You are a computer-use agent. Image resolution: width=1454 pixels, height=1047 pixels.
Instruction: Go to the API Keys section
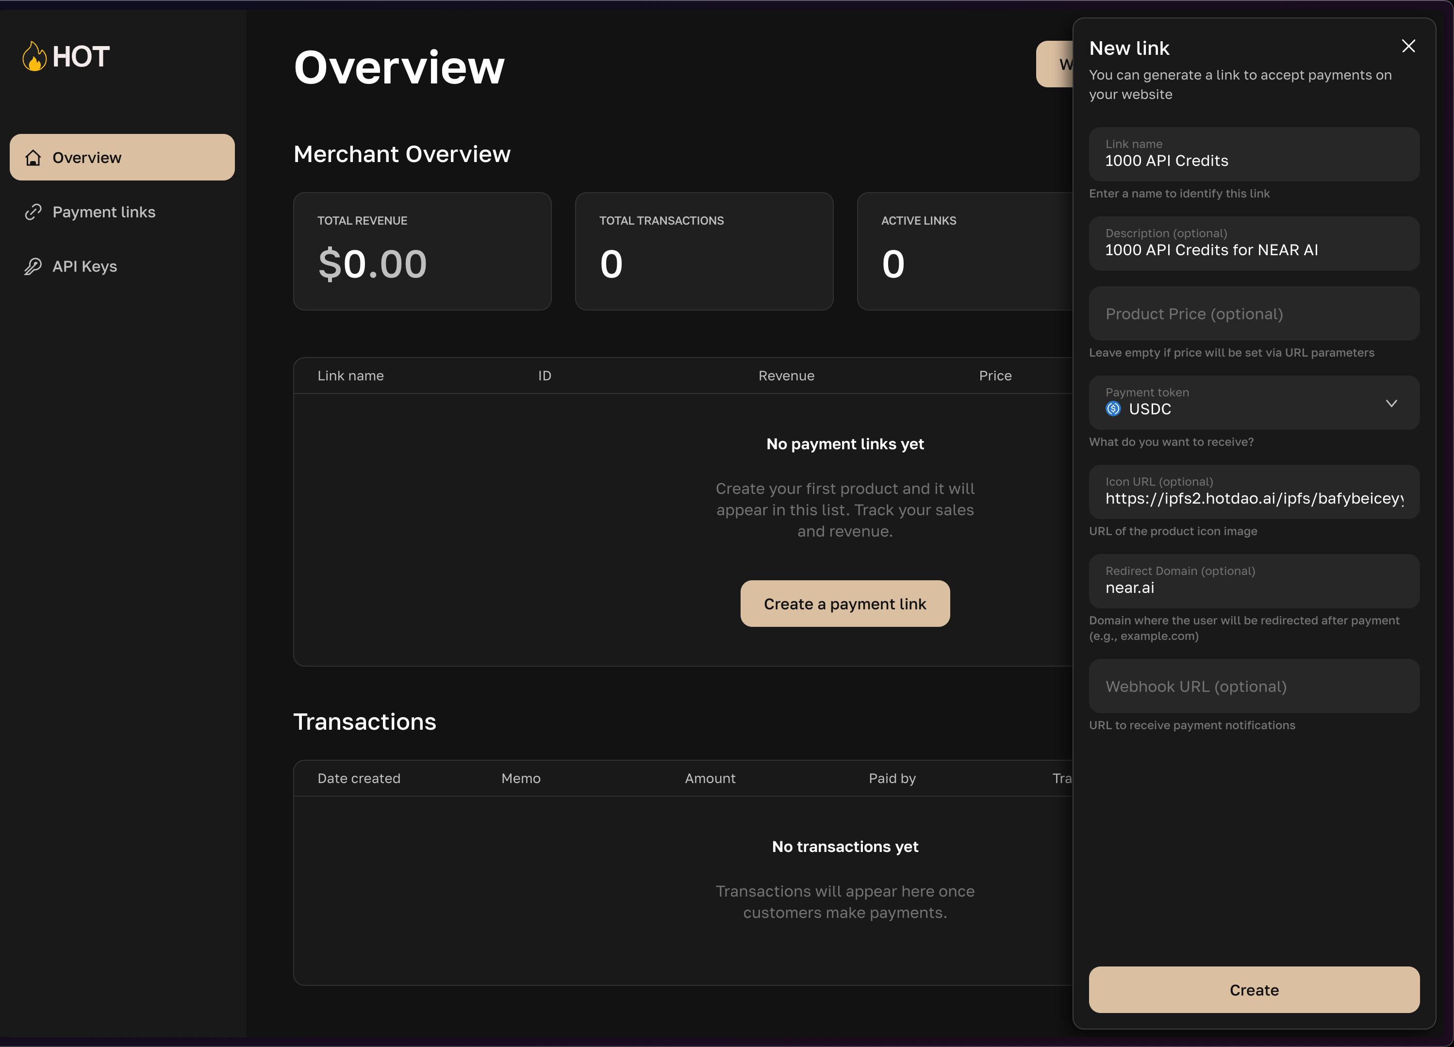point(84,266)
